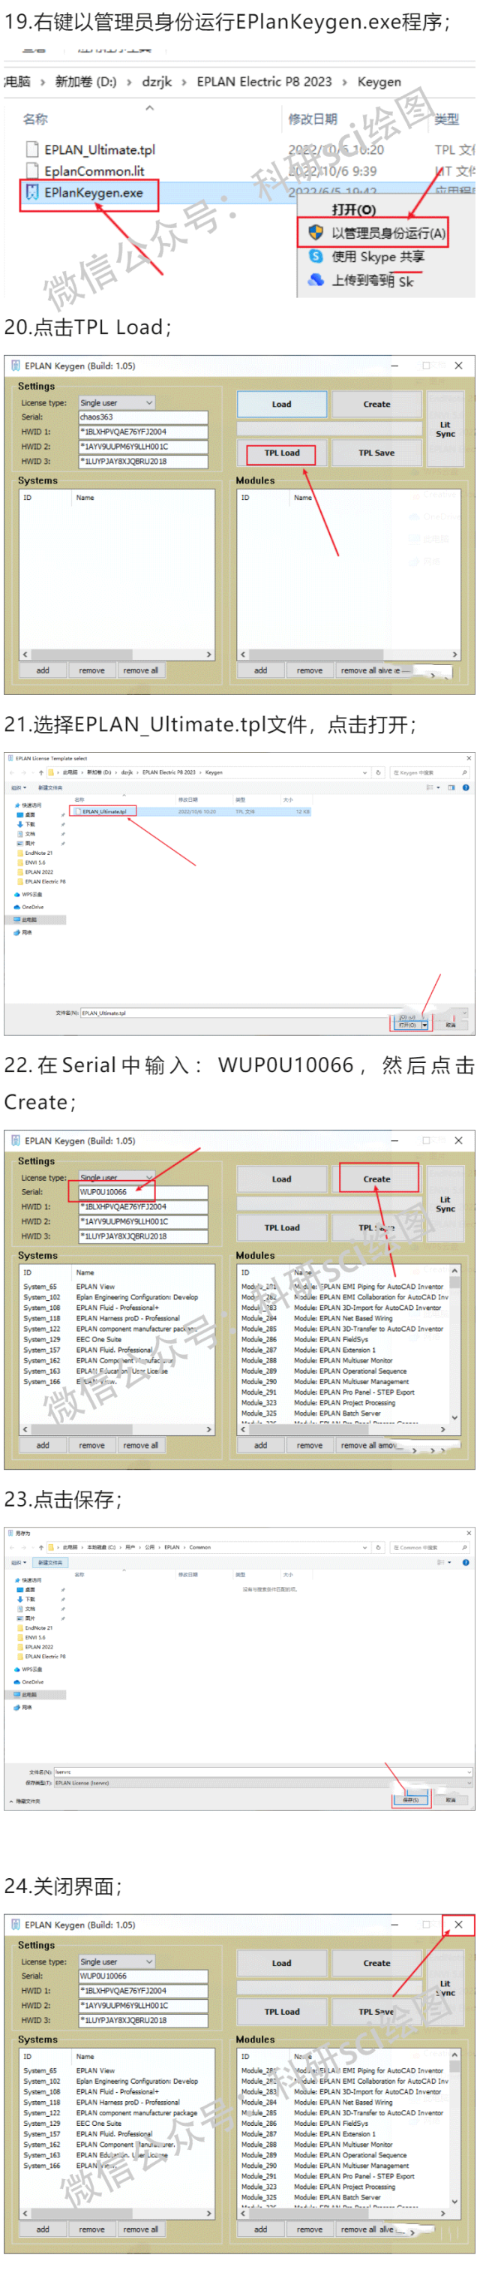The image size is (480, 2291).
Task: Open the EndNote 21 folder in the template select dialog
Action: pos(35,853)
